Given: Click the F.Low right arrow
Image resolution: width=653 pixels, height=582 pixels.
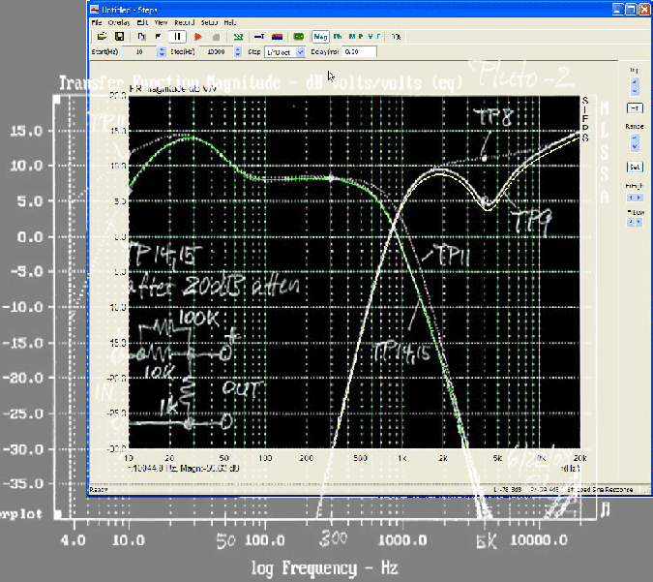Looking at the screenshot, I should point(638,223).
